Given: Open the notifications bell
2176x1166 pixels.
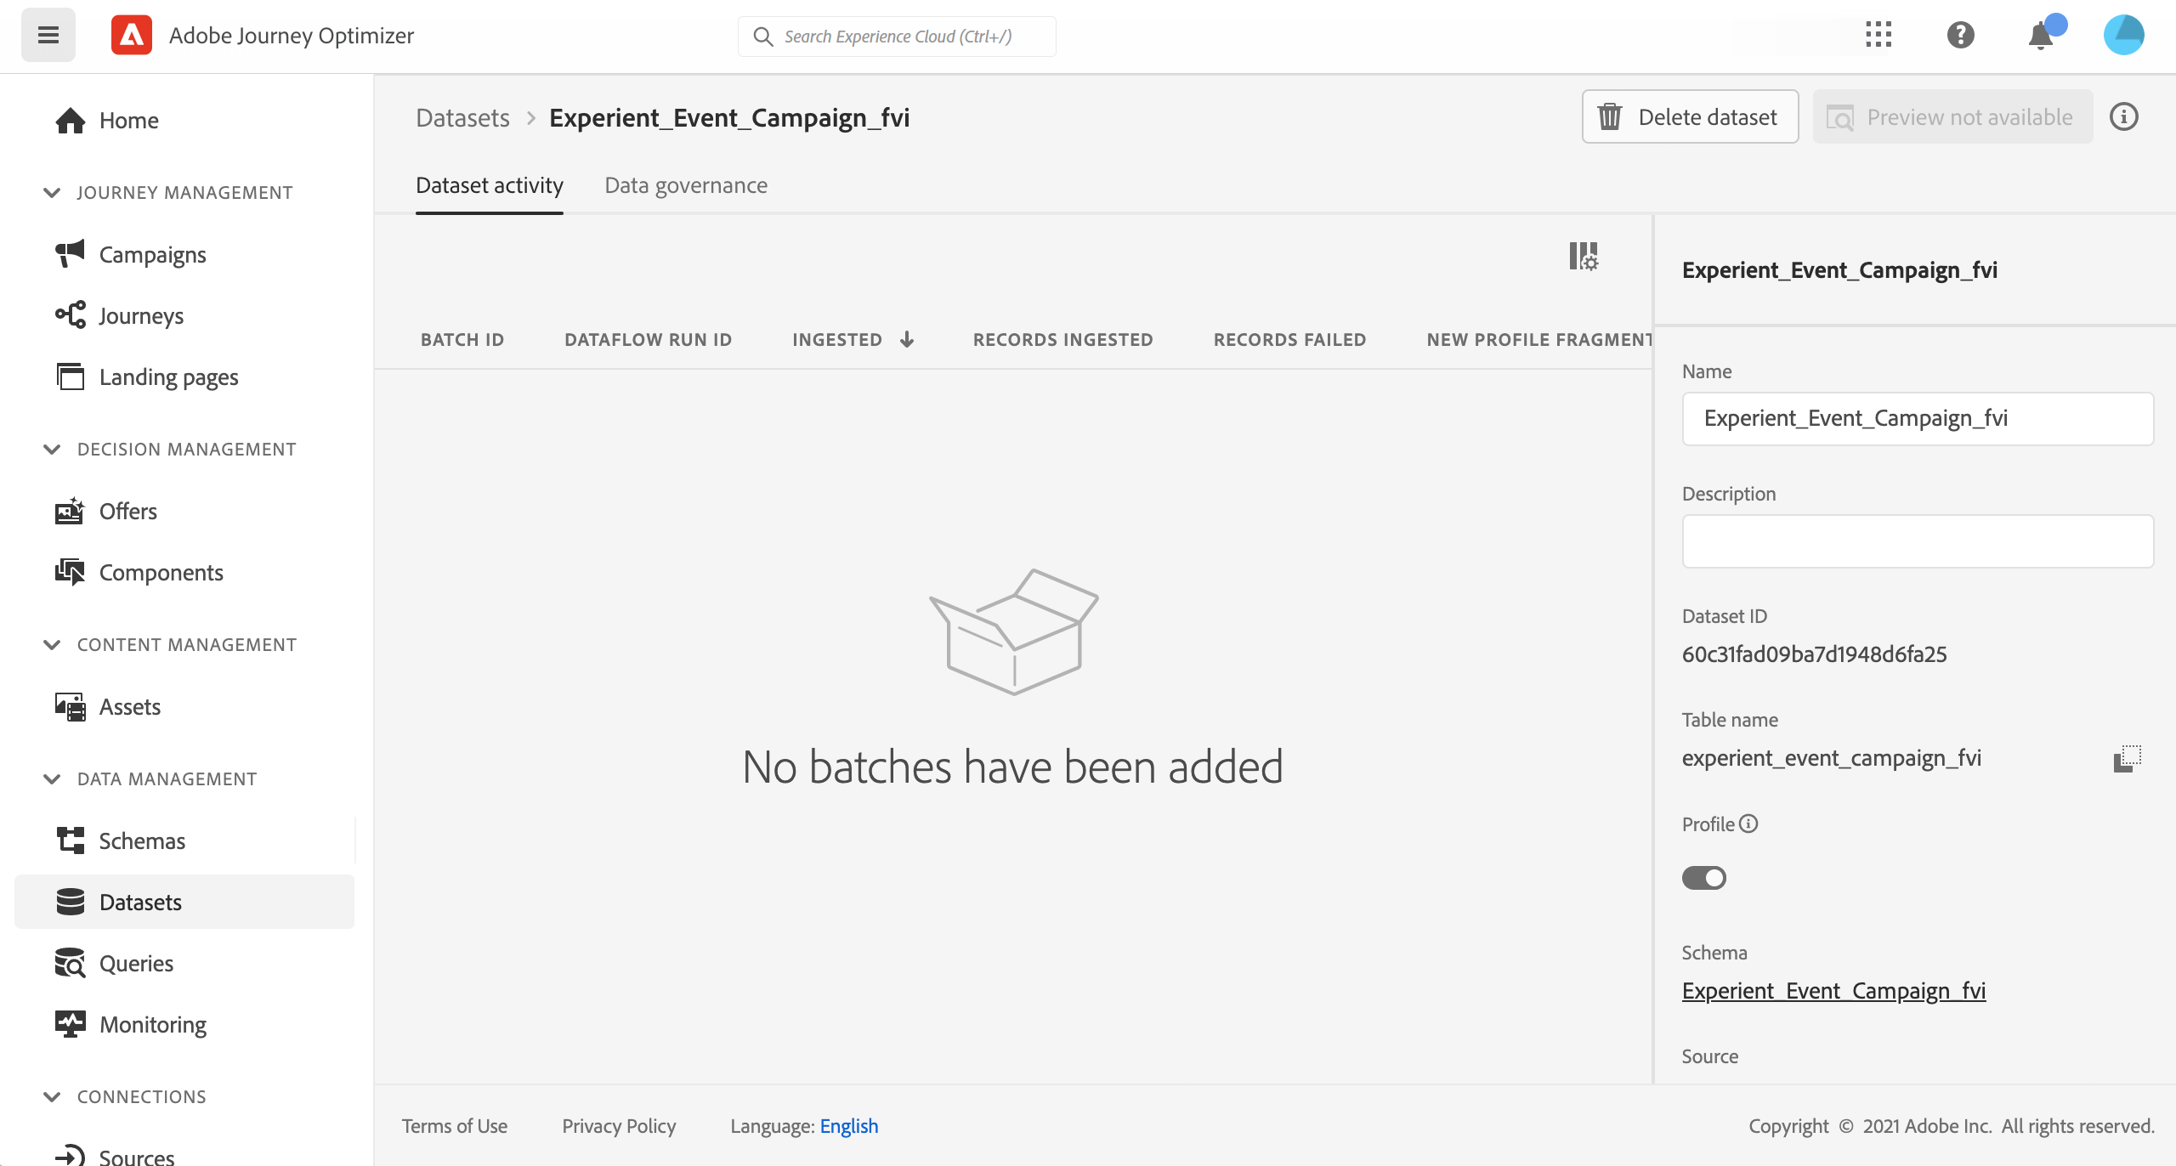Looking at the screenshot, I should pyautogui.click(x=2041, y=37).
